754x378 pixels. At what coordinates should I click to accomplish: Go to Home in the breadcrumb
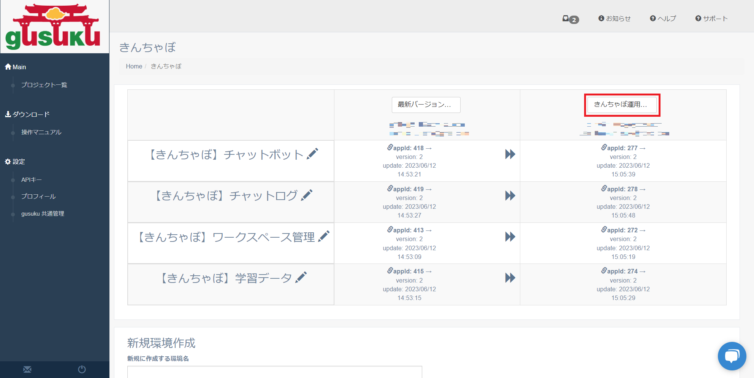(134, 66)
